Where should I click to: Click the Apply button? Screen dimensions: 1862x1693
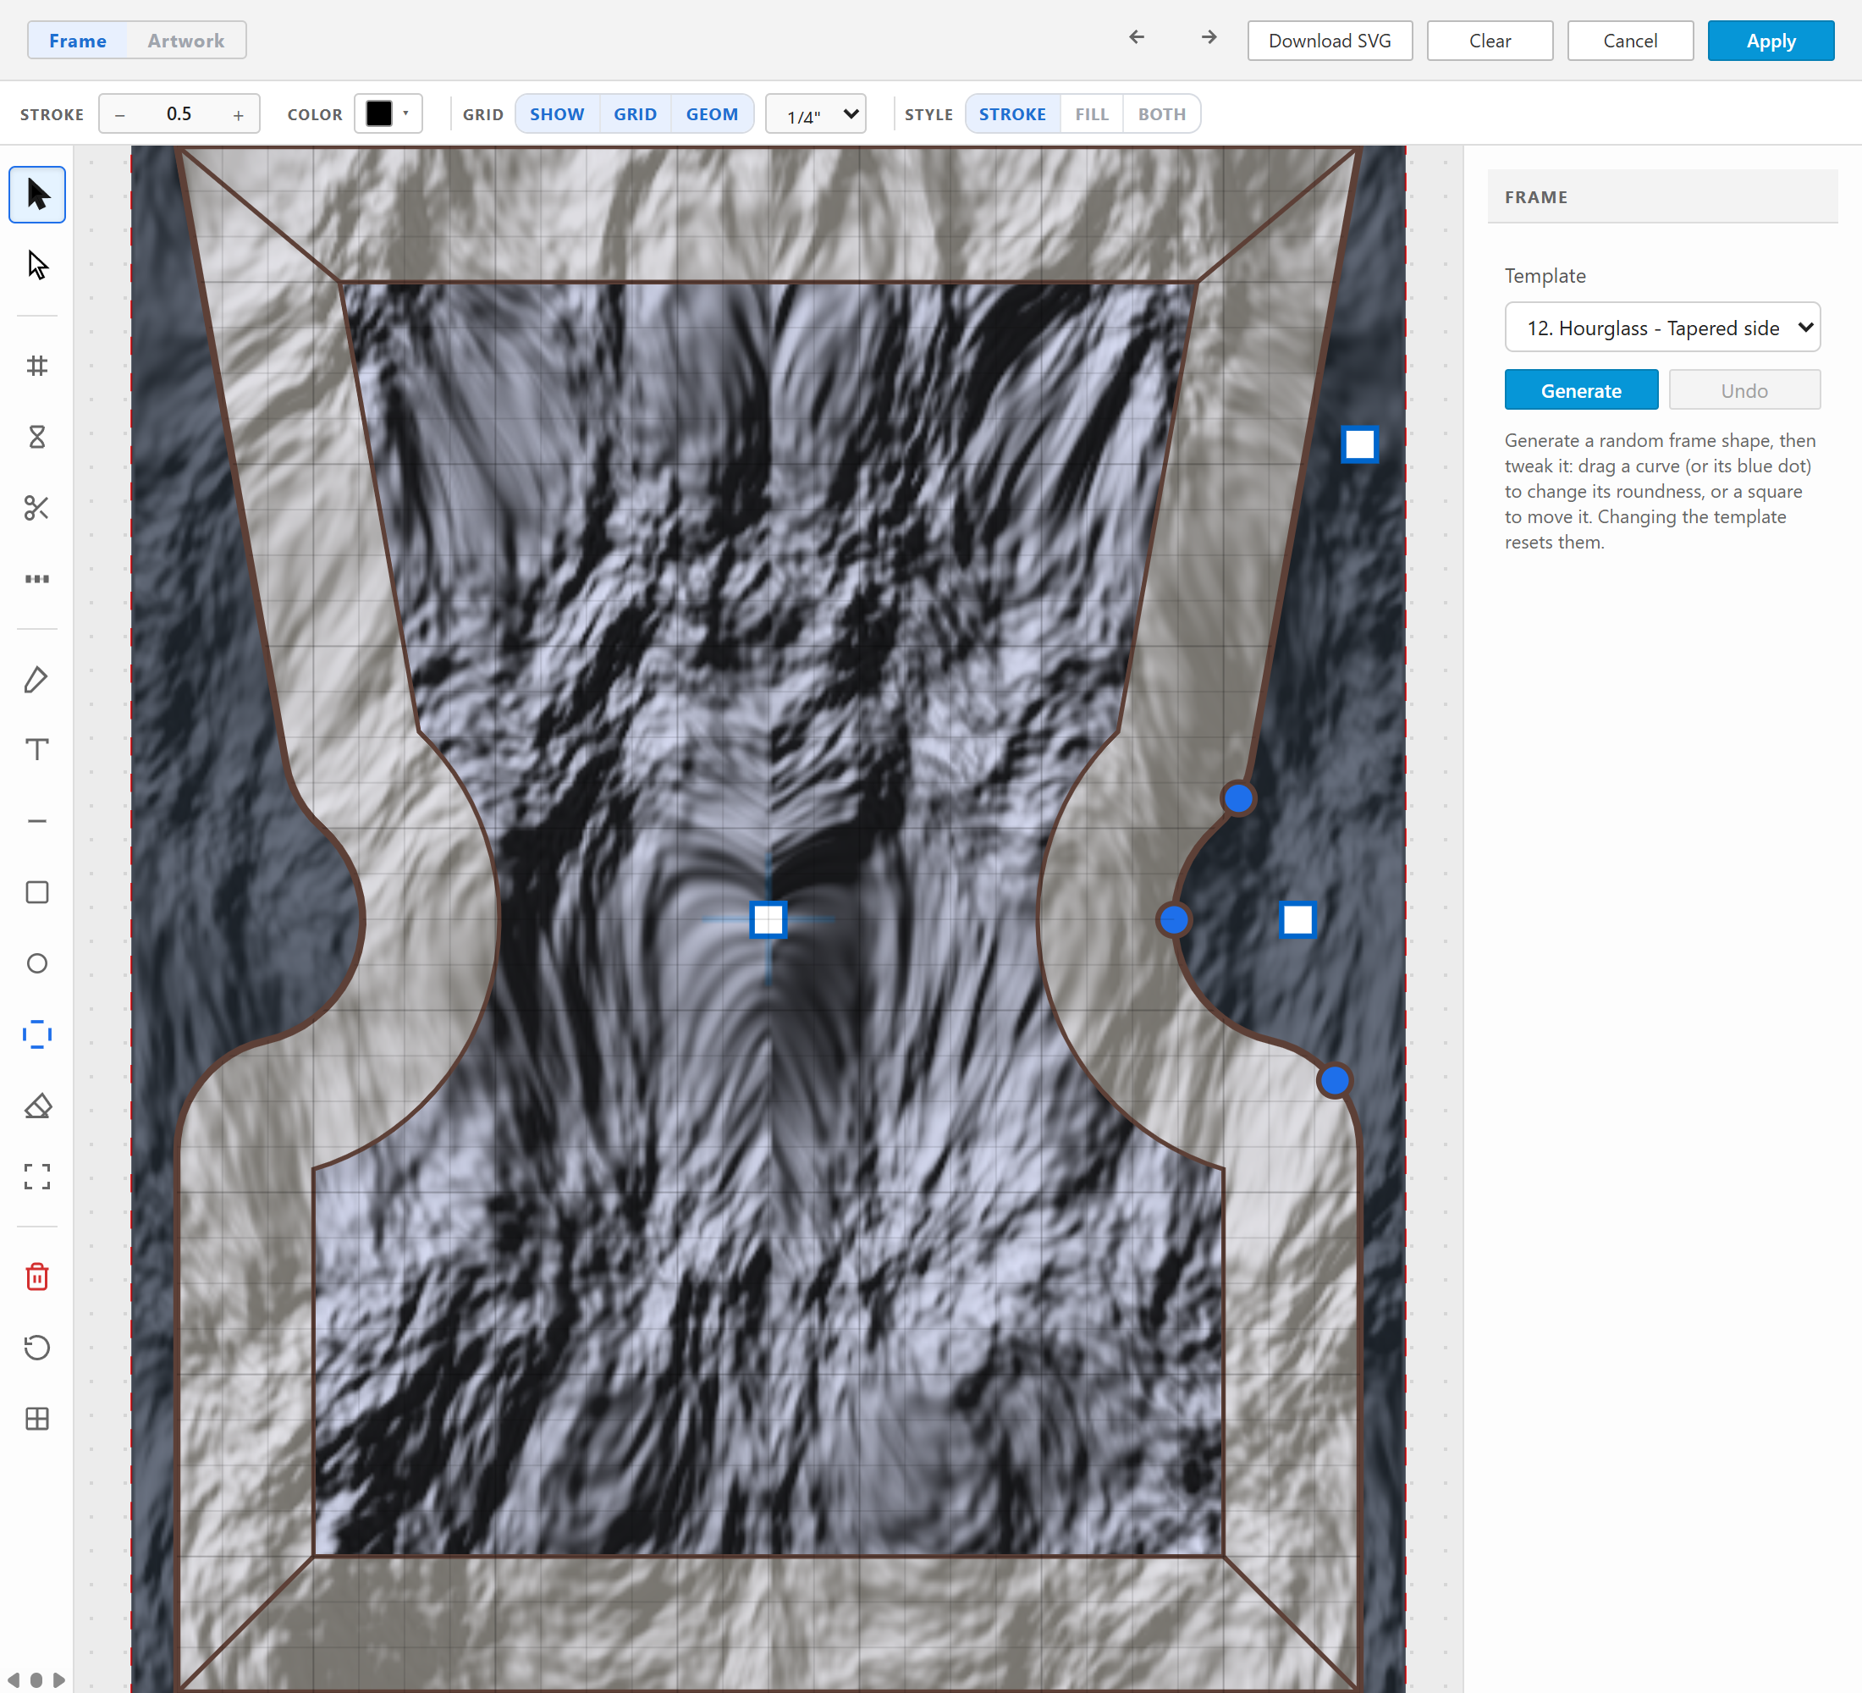1771,41
